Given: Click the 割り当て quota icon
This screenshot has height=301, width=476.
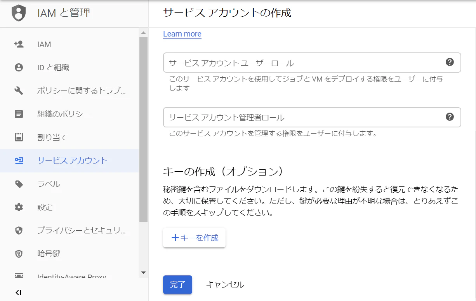Looking at the screenshot, I should [x=19, y=137].
